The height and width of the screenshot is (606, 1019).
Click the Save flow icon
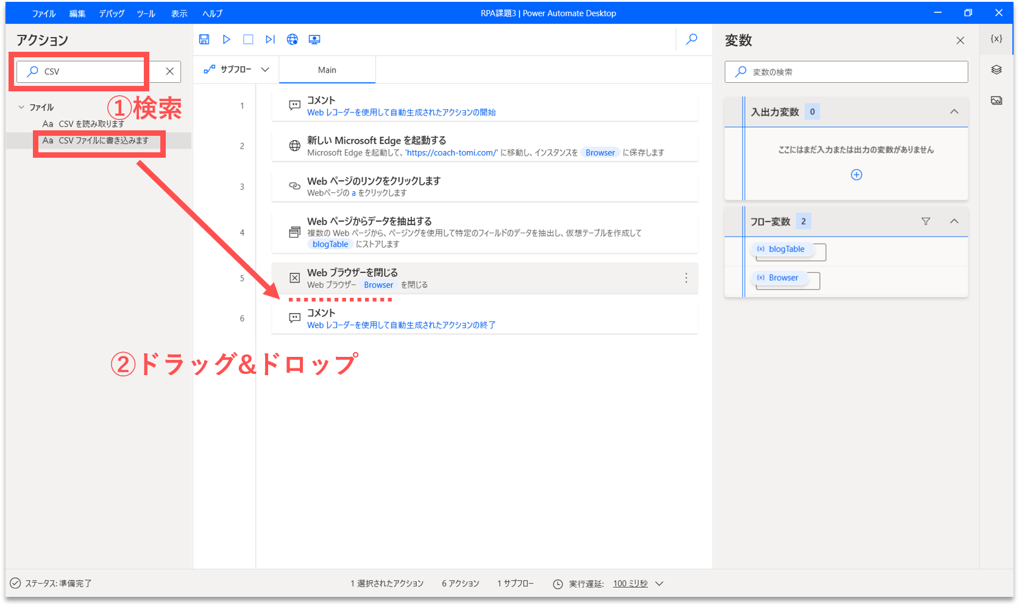coord(204,40)
